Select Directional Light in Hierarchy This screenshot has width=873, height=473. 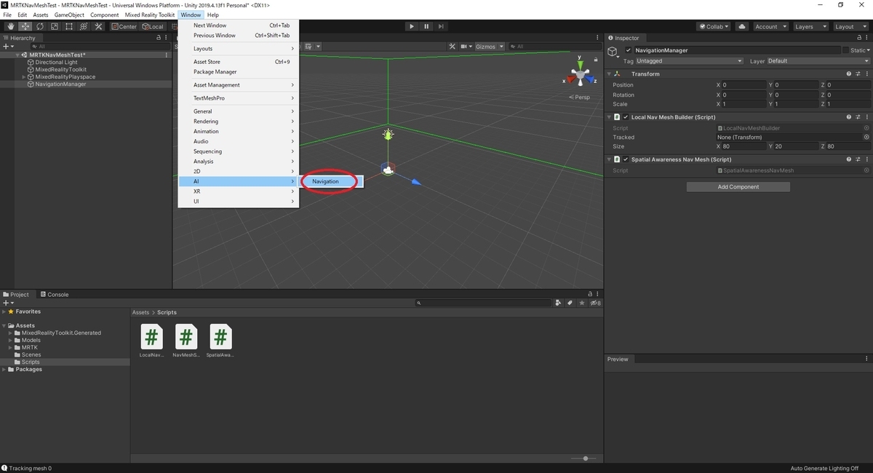tap(56, 63)
